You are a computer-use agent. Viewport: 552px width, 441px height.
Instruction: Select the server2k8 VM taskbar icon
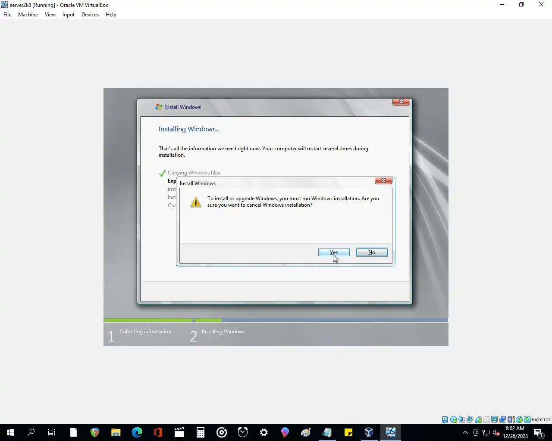click(x=391, y=432)
